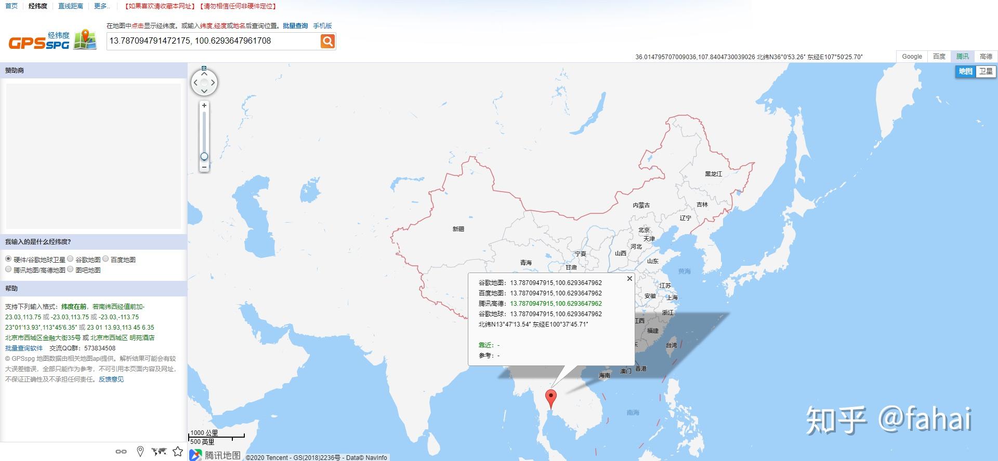Switch to the 腾讯 map tab
Viewport: 998px width, 461px height.
pyautogui.click(x=963, y=57)
